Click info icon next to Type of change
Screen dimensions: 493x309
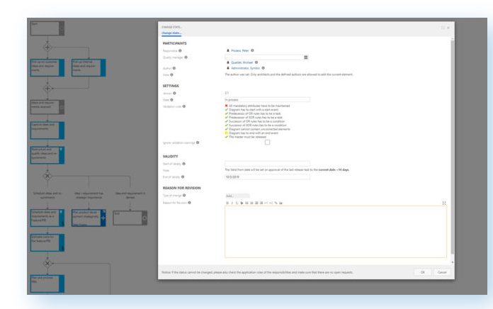(184, 195)
